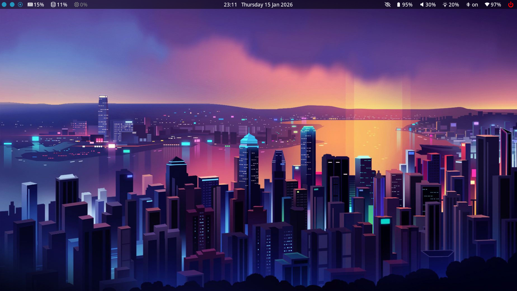Switch to the second workspace dot

tap(12, 5)
